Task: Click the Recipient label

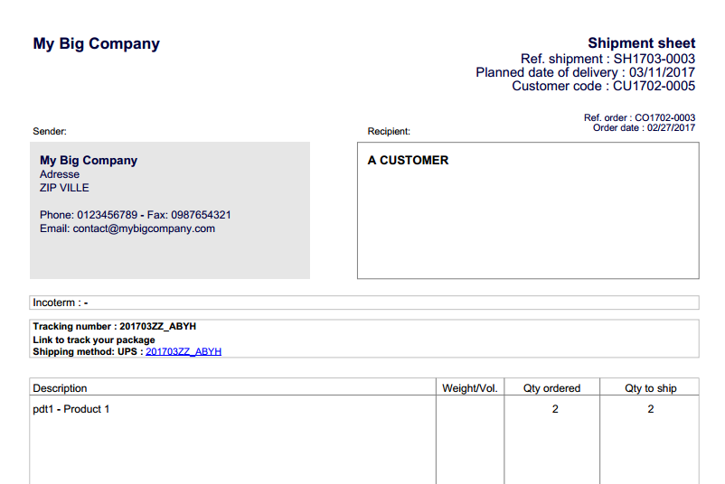Action: point(389,132)
